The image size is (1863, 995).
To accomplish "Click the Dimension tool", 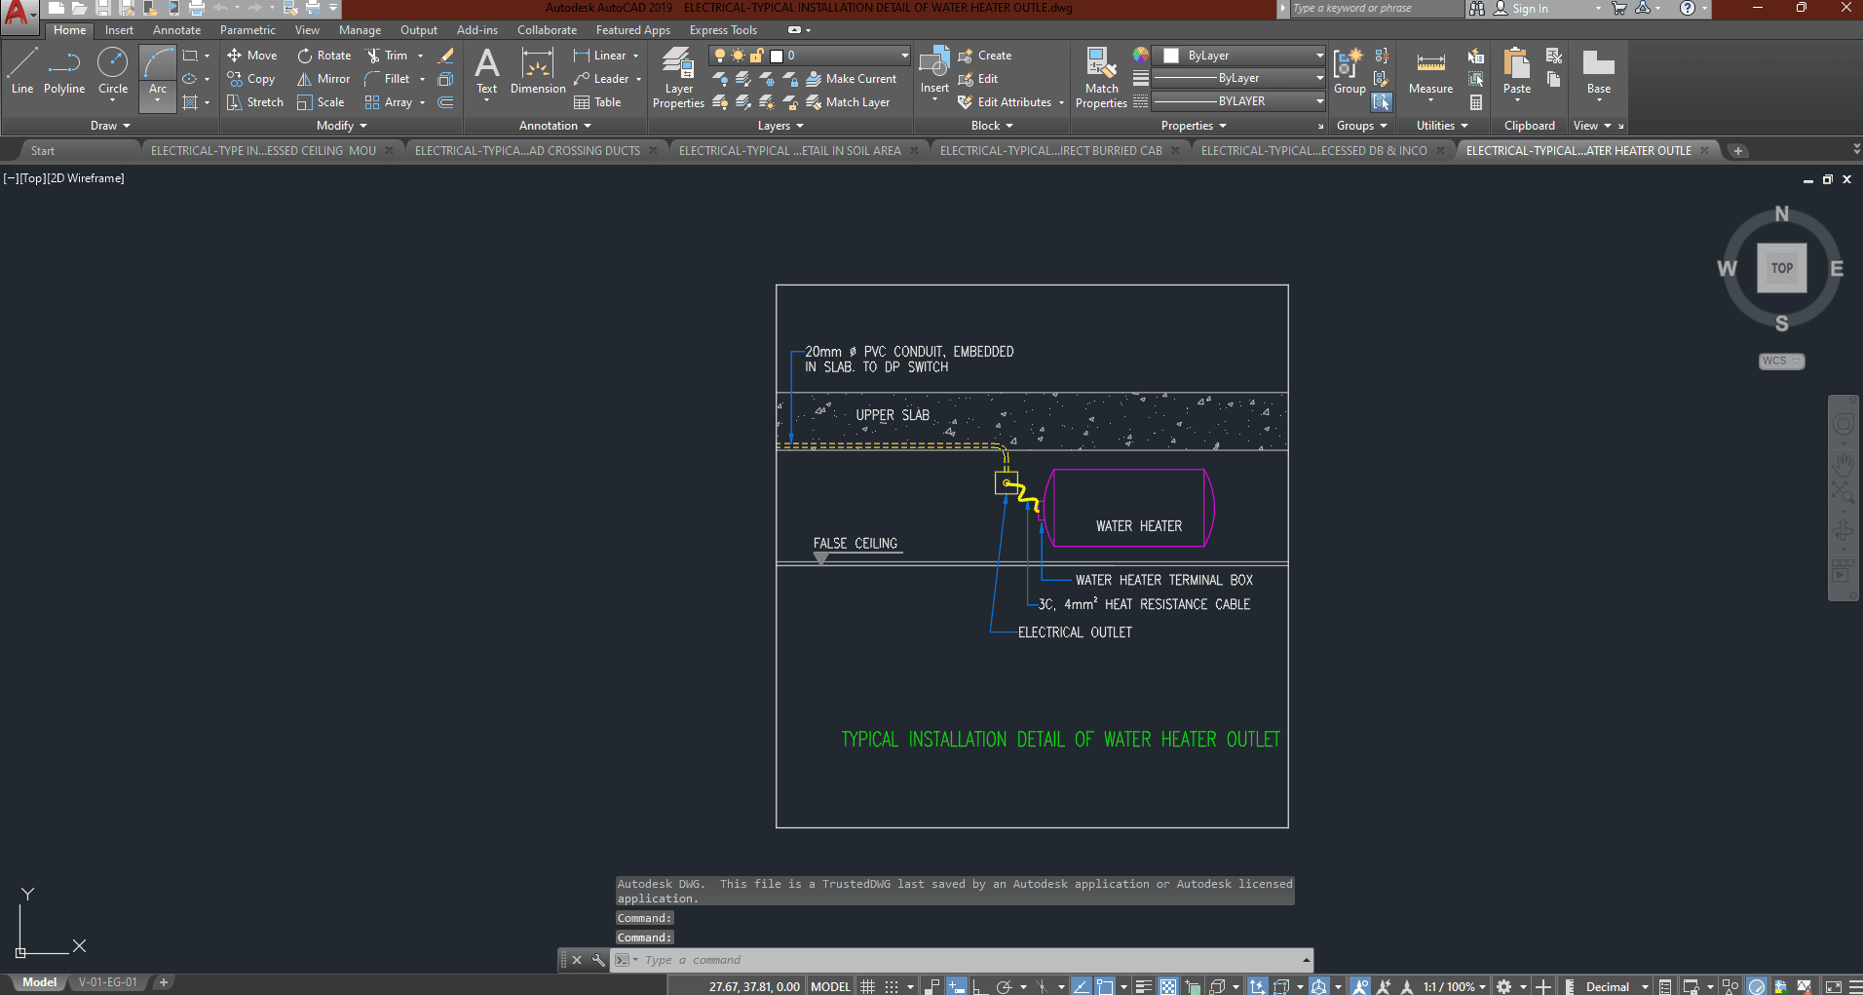I will [538, 73].
